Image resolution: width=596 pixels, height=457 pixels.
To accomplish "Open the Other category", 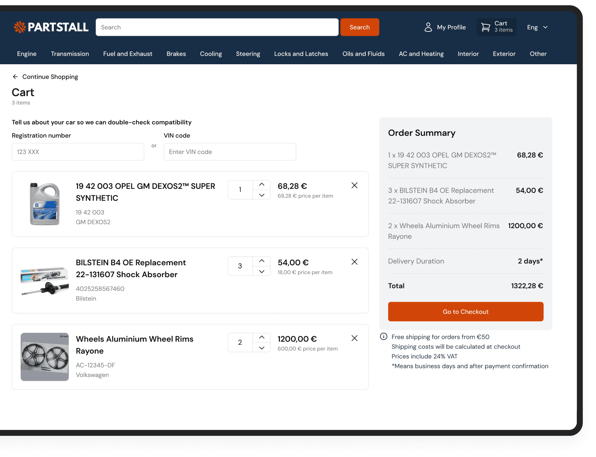I will [x=538, y=54].
